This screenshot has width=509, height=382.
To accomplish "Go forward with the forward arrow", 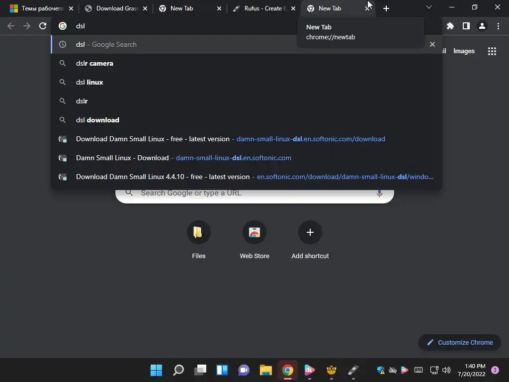I will point(27,26).
